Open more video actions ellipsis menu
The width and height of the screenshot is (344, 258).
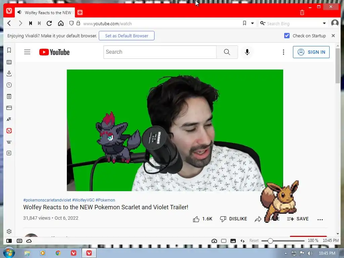point(320,219)
